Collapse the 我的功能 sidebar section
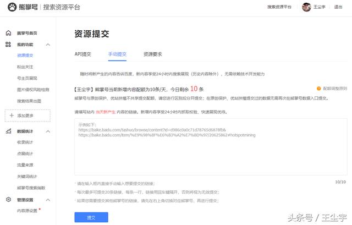Viewport: 352px width, 225px height. [x=48, y=45]
